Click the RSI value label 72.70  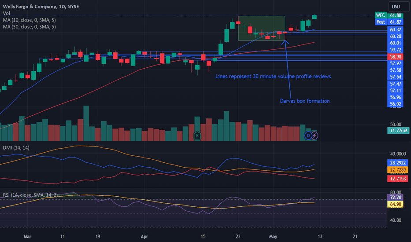pyautogui.click(x=395, y=198)
